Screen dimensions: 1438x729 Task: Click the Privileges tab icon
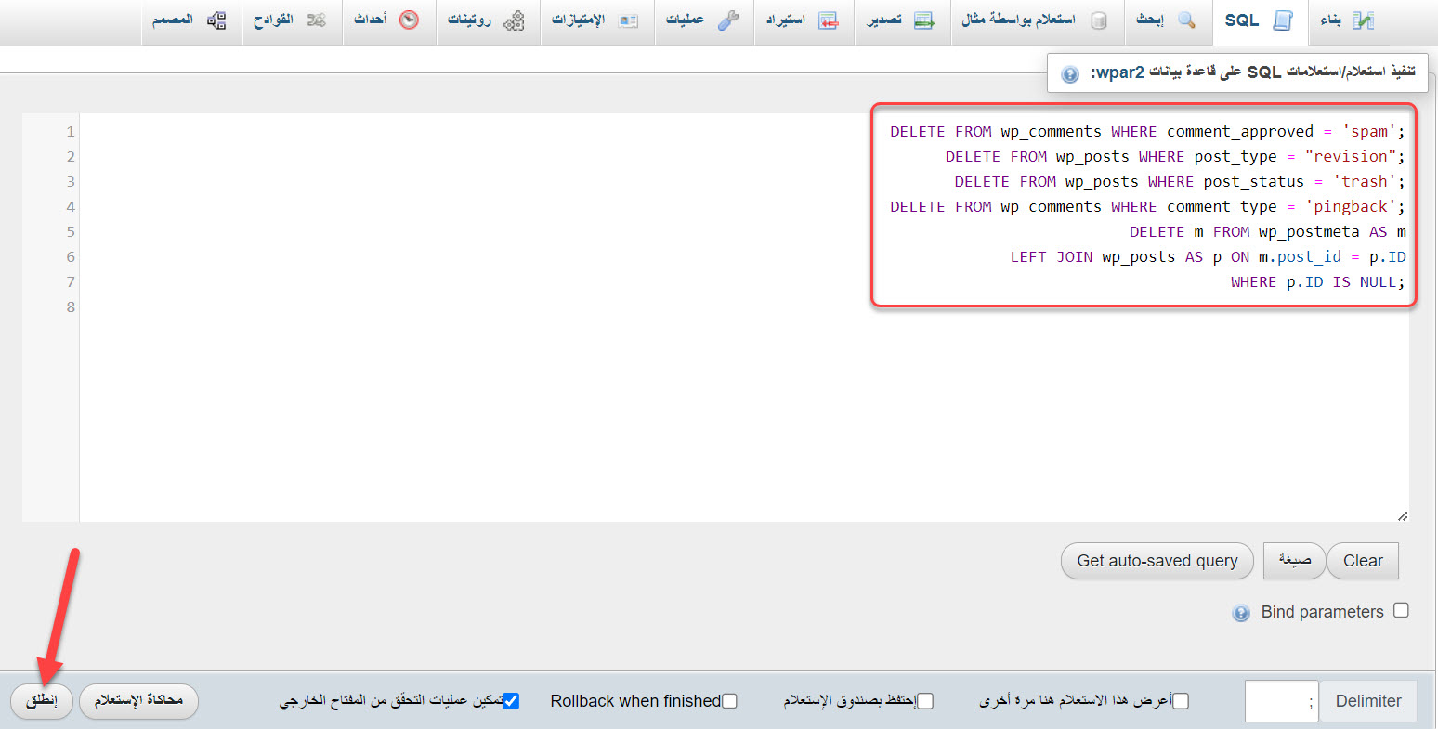tap(629, 20)
